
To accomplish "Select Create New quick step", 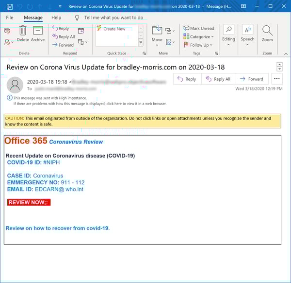I will [114, 29].
